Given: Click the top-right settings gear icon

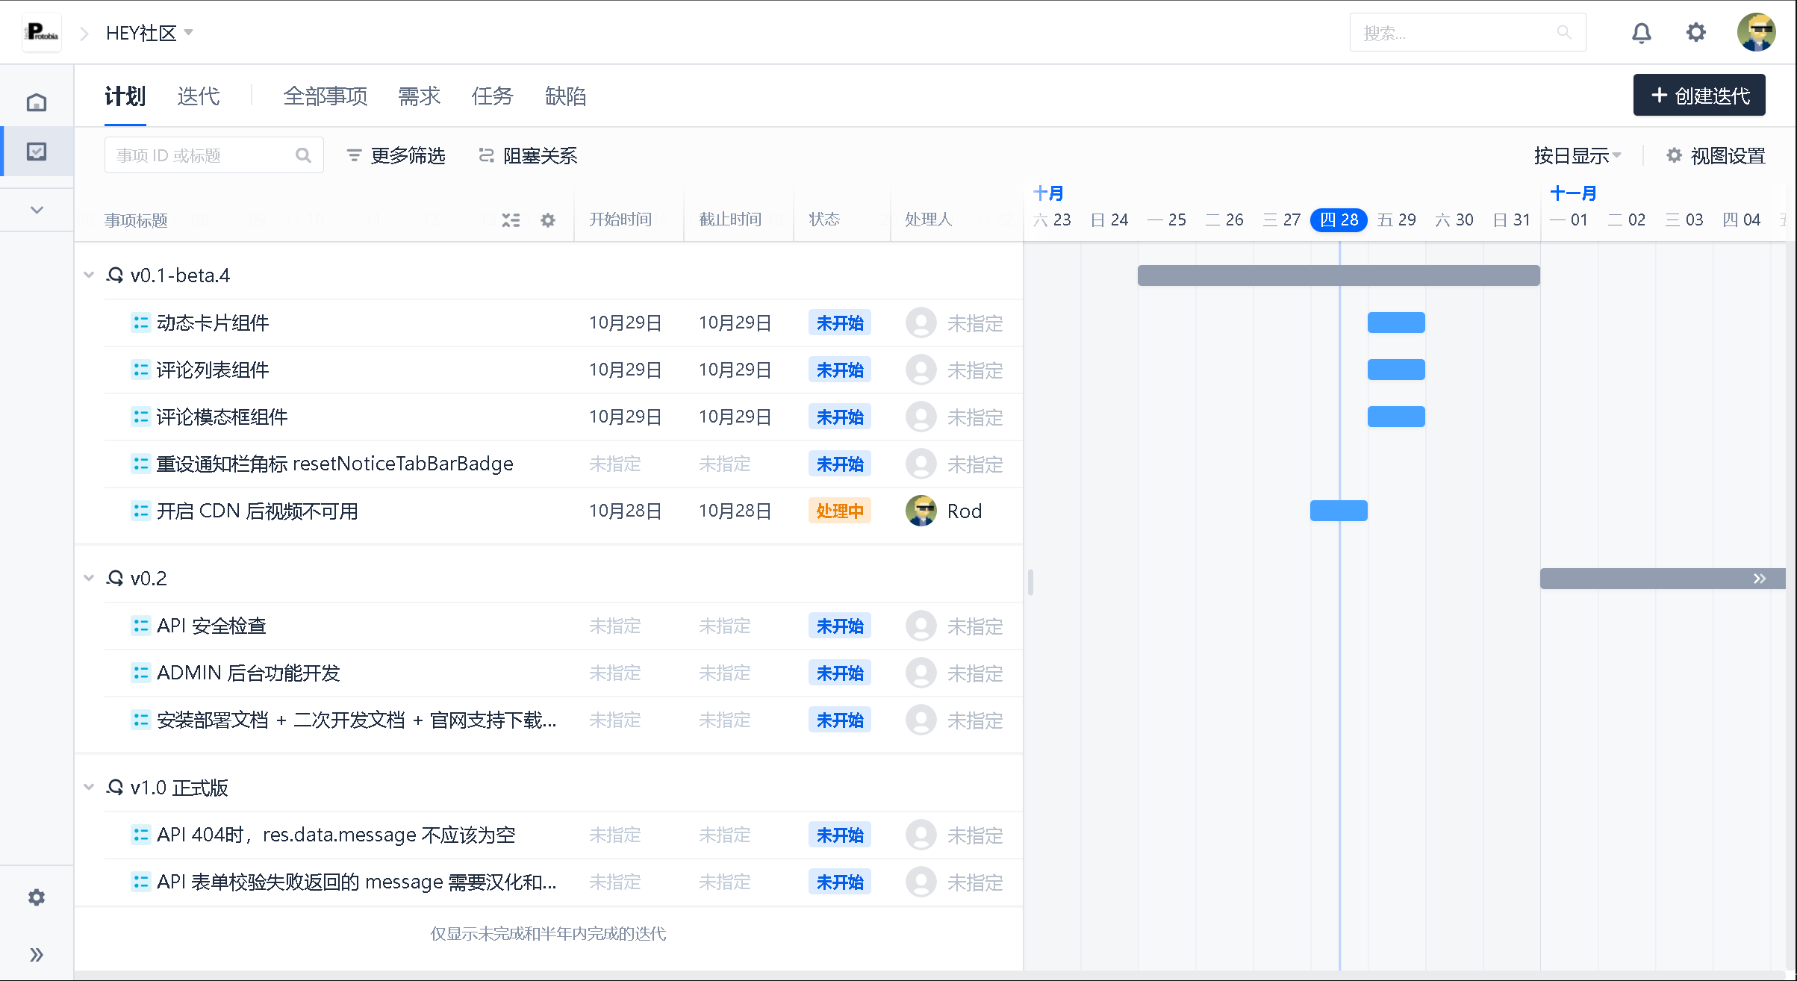Looking at the screenshot, I should 1696,33.
